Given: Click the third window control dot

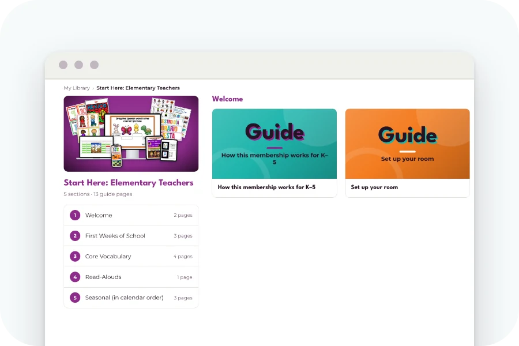Looking at the screenshot, I should point(95,65).
